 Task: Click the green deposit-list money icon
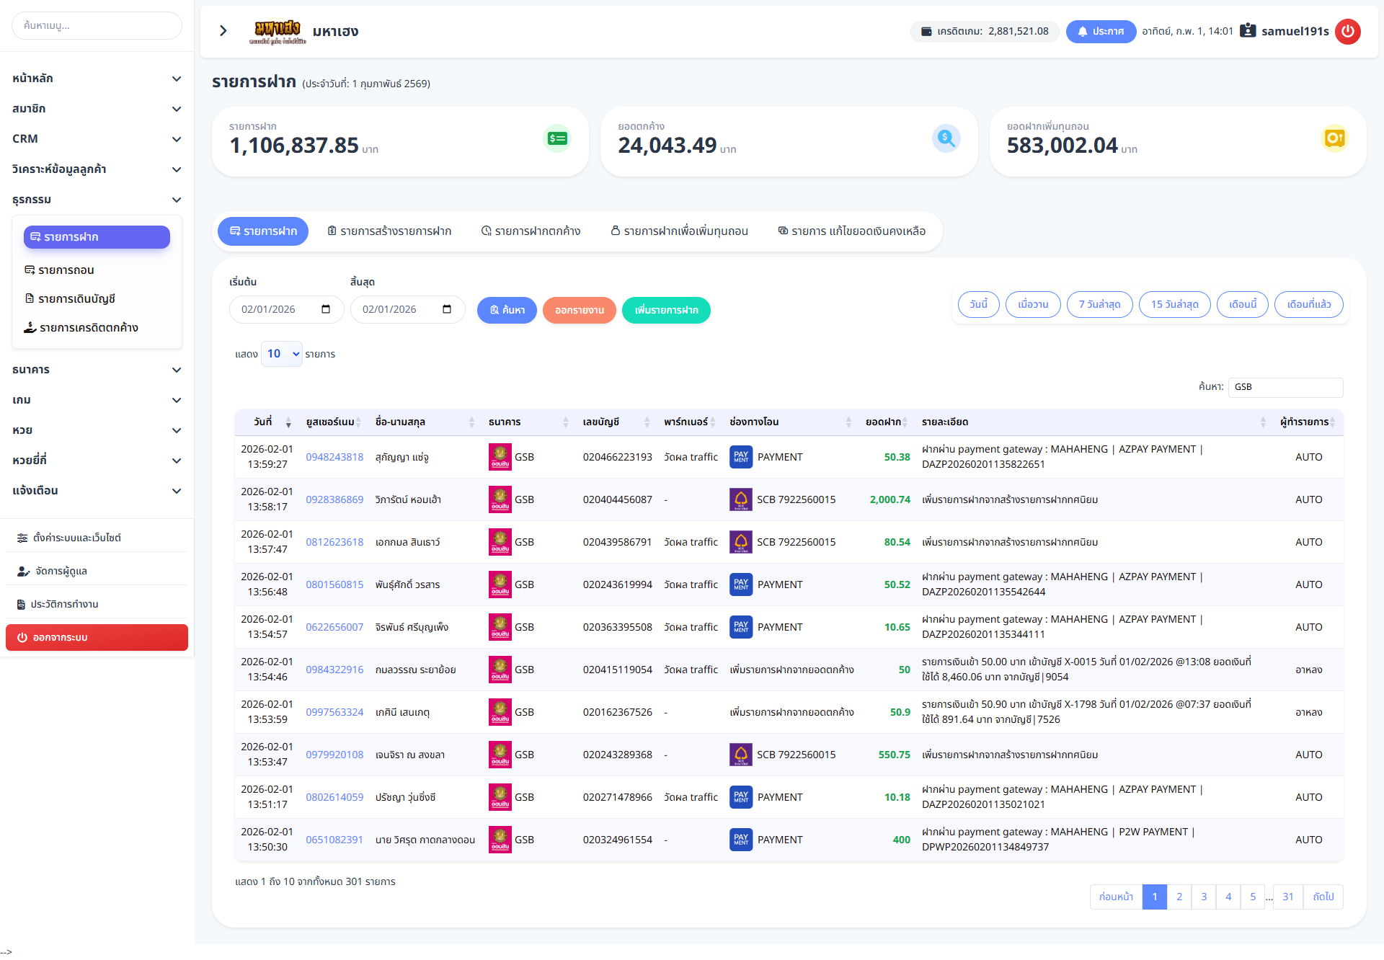557,138
